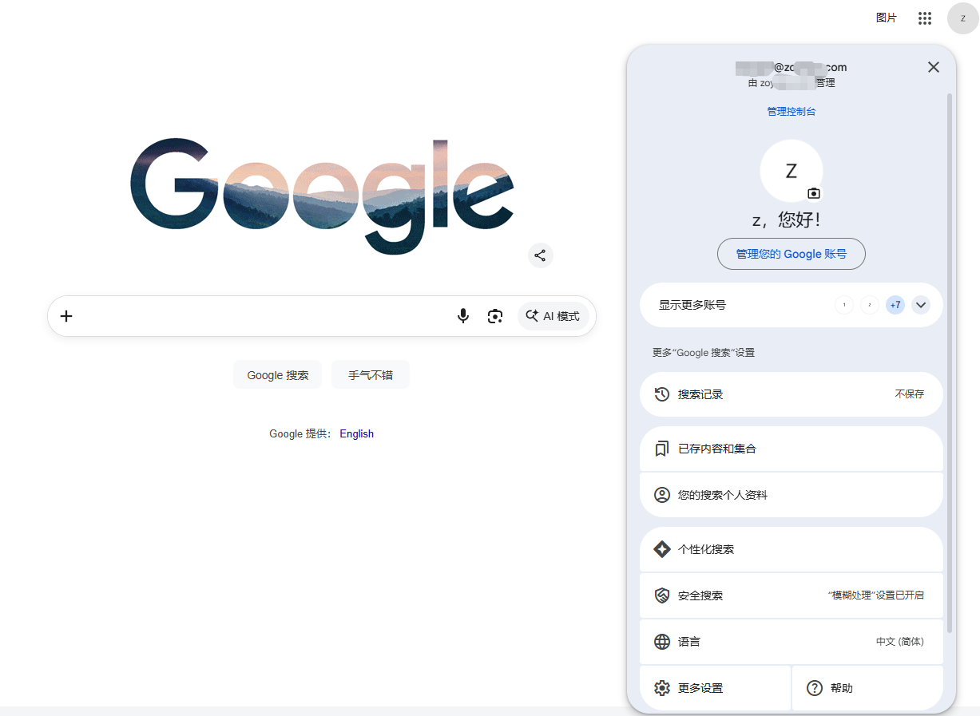Open the 图片 link at the top
Viewport: 980px width, 716px height.
[887, 18]
